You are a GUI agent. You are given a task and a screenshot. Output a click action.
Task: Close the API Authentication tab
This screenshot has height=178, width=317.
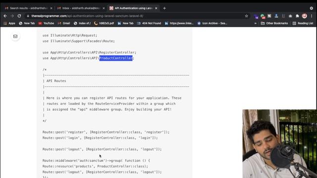[156, 8]
